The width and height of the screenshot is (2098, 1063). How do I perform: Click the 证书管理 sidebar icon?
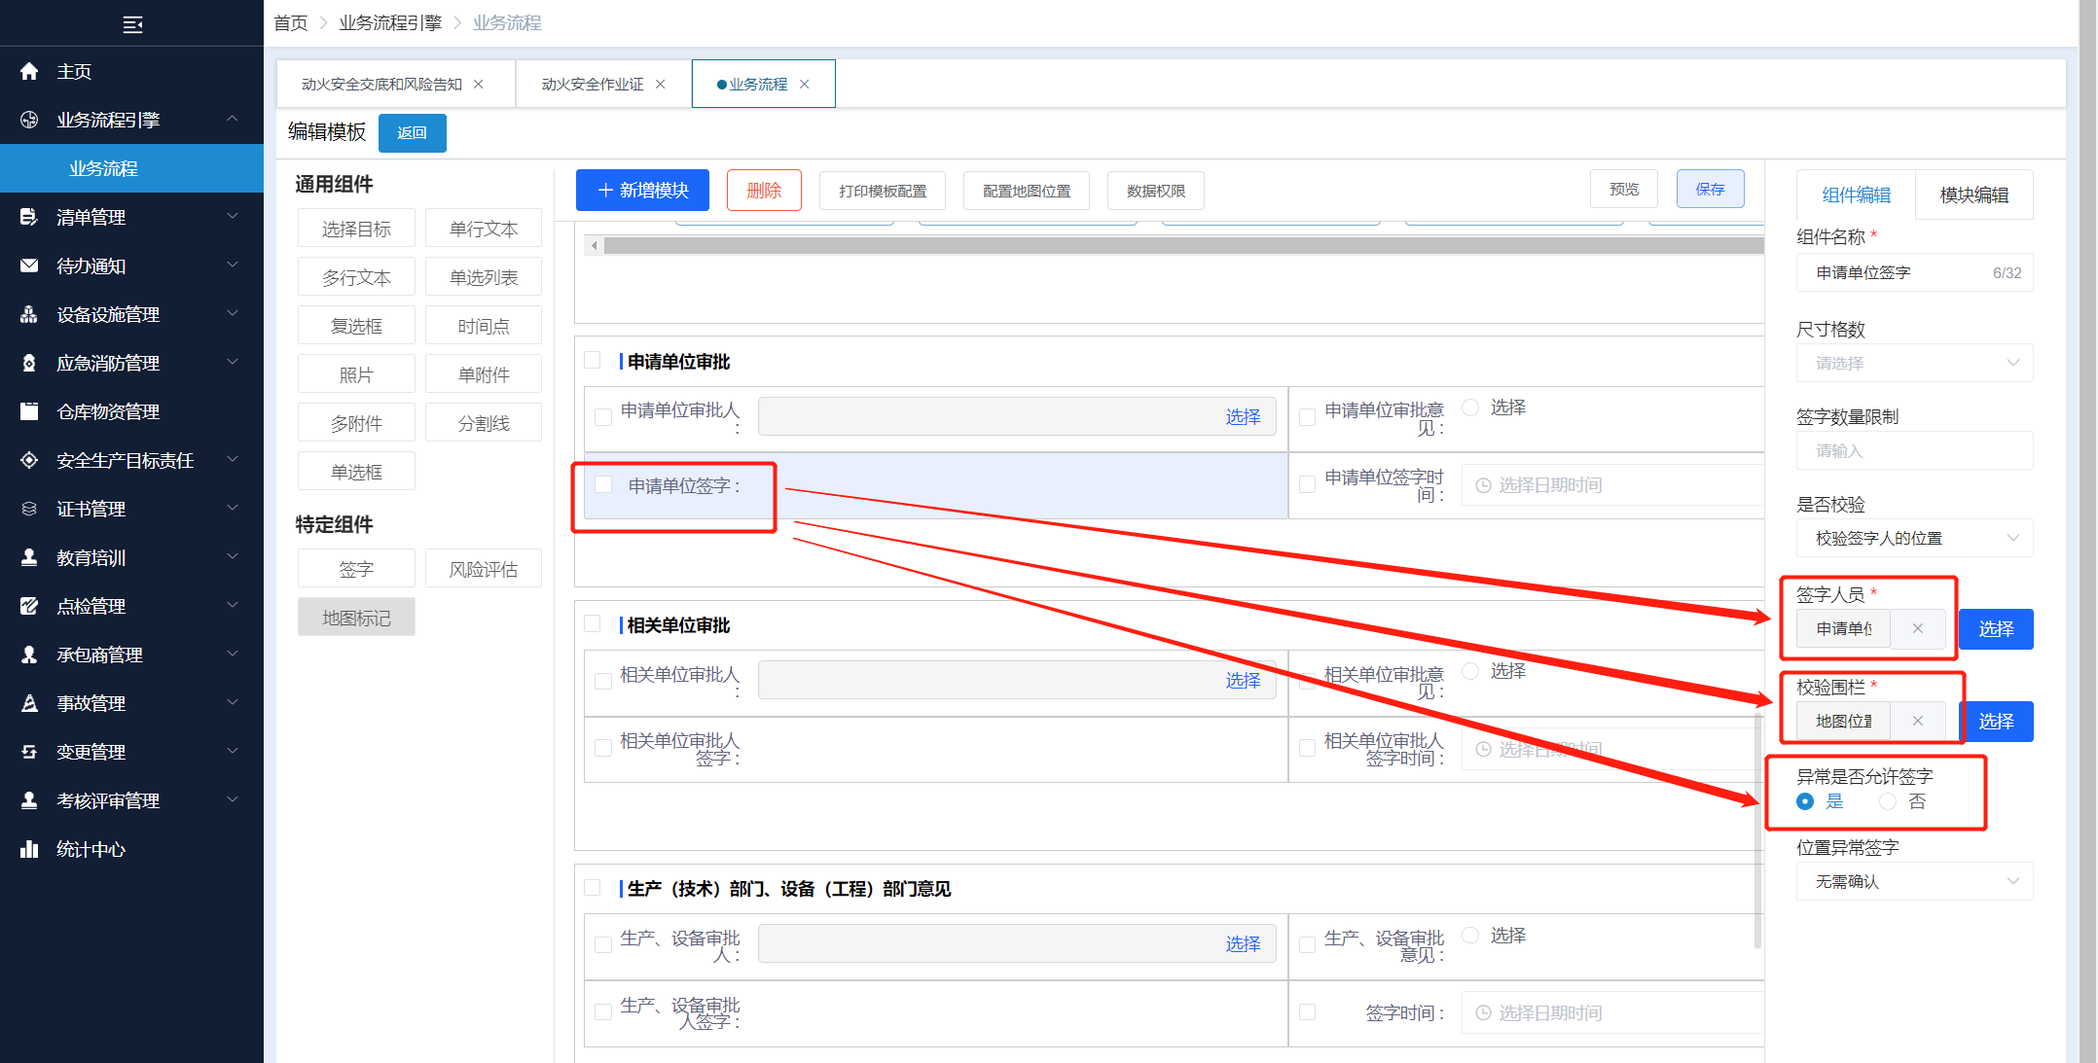29,509
